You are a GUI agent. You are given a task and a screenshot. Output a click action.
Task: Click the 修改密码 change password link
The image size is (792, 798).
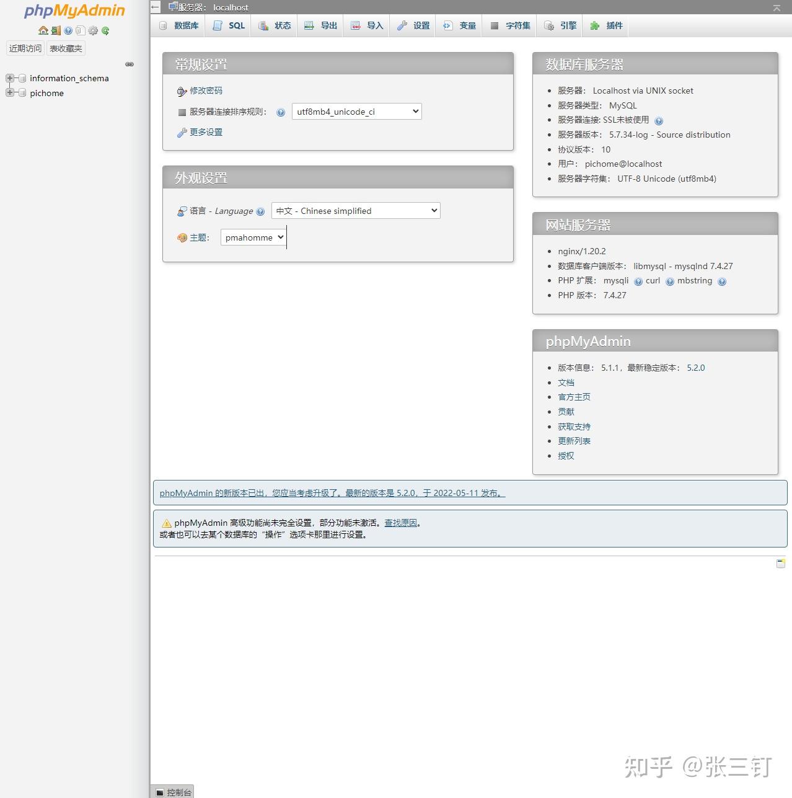click(206, 91)
